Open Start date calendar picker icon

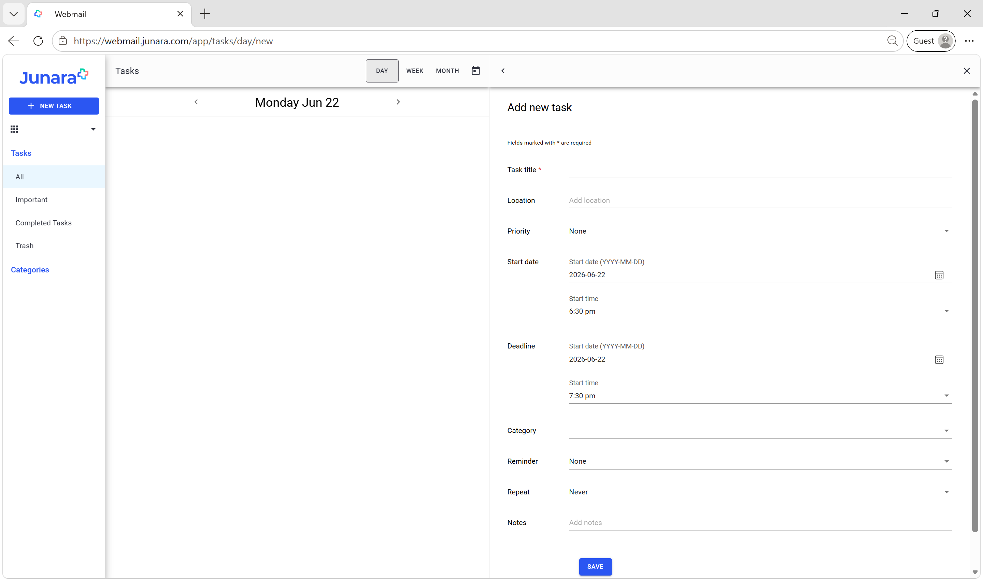pyautogui.click(x=939, y=275)
